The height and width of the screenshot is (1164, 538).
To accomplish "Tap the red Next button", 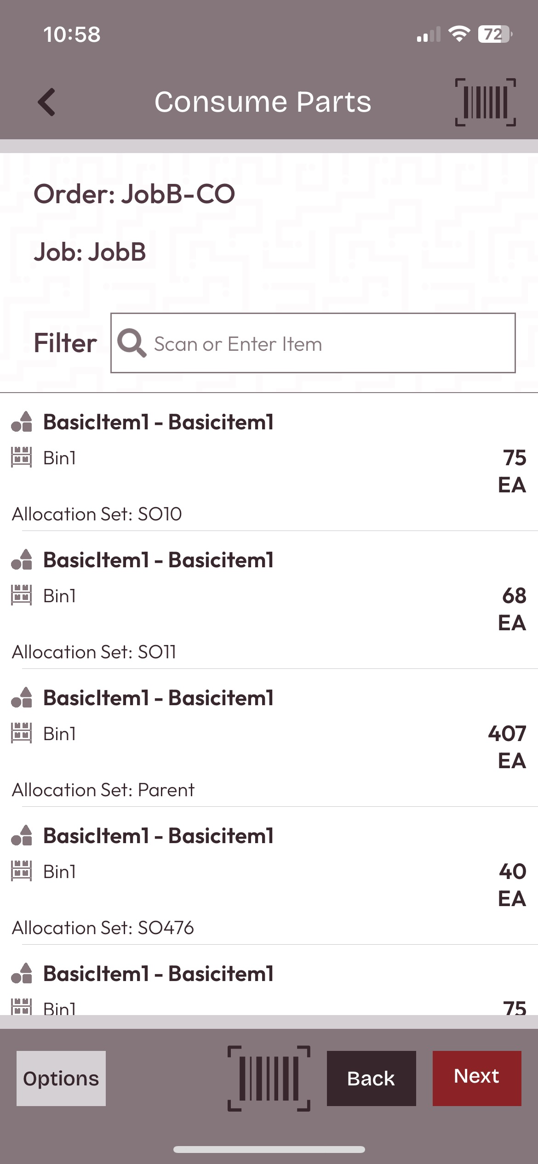I will 477,1078.
